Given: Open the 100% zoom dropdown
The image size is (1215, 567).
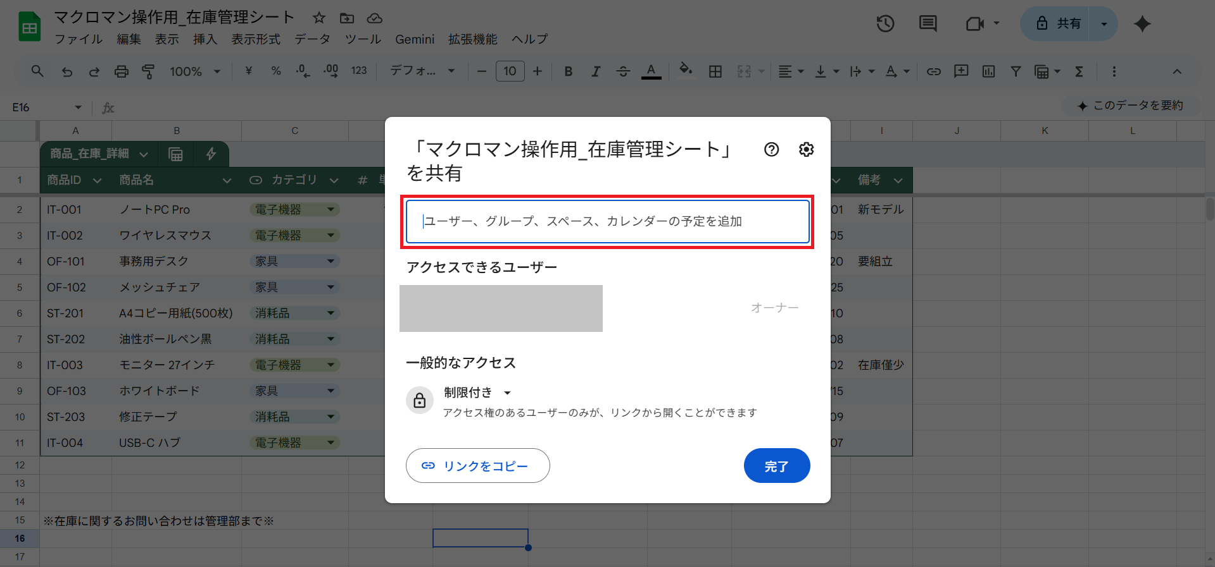Looking at the screenshot, I should click(195, 71).
